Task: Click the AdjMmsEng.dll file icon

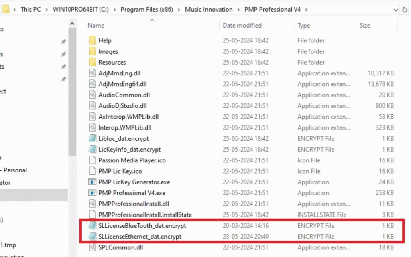Action: tap(92, 73)
